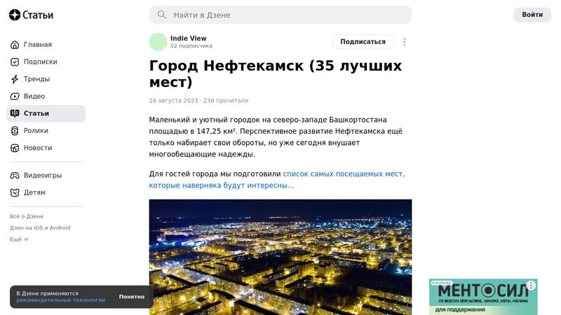Open Главная via house icon
Screen dimensions: 561x315
point(15,45)
